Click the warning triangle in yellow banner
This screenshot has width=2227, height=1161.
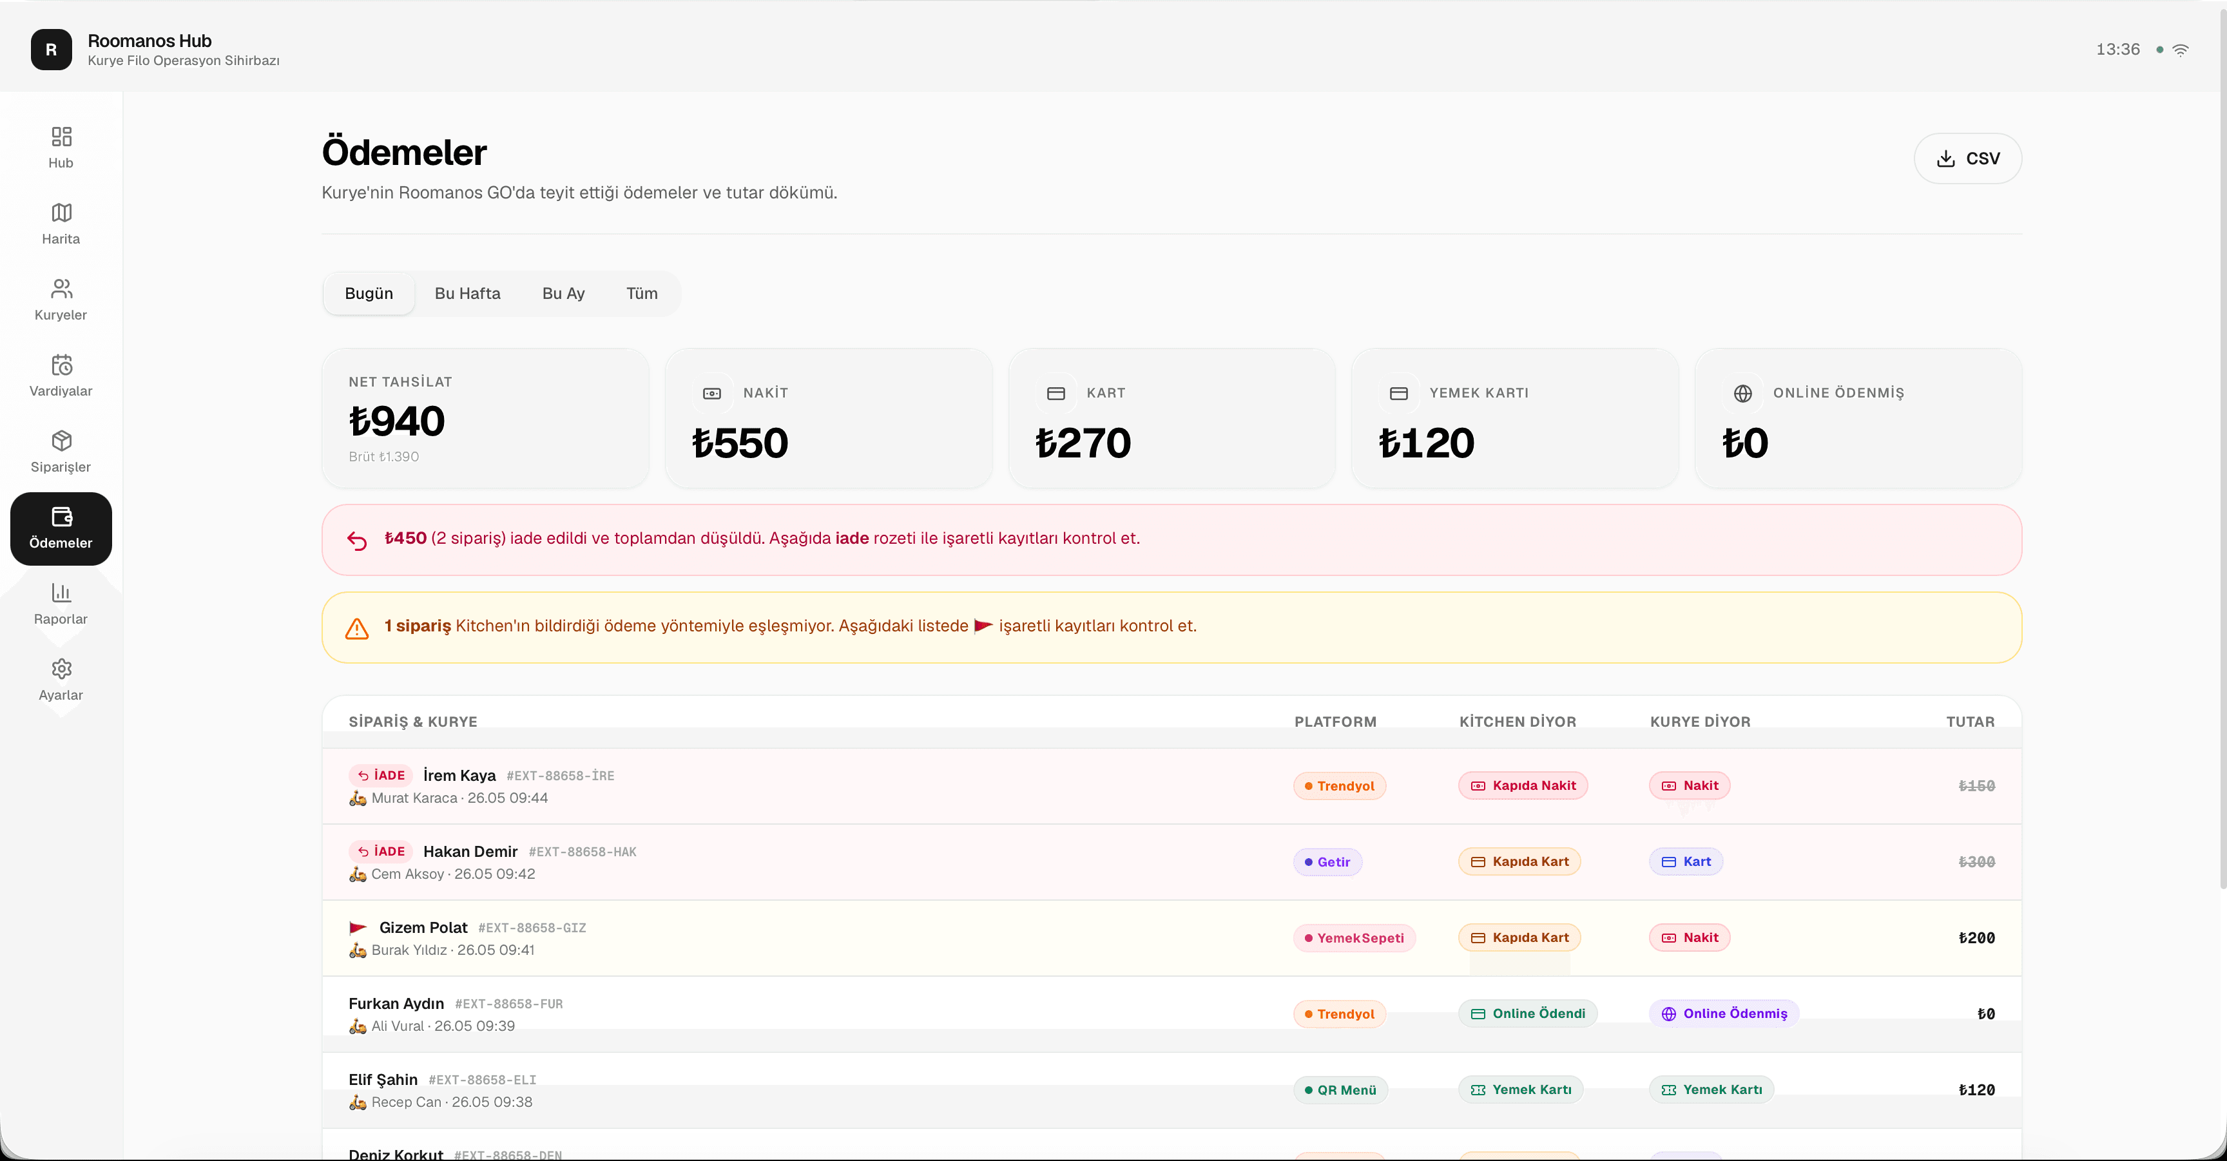pyautogui.click(x=357, y=628)
